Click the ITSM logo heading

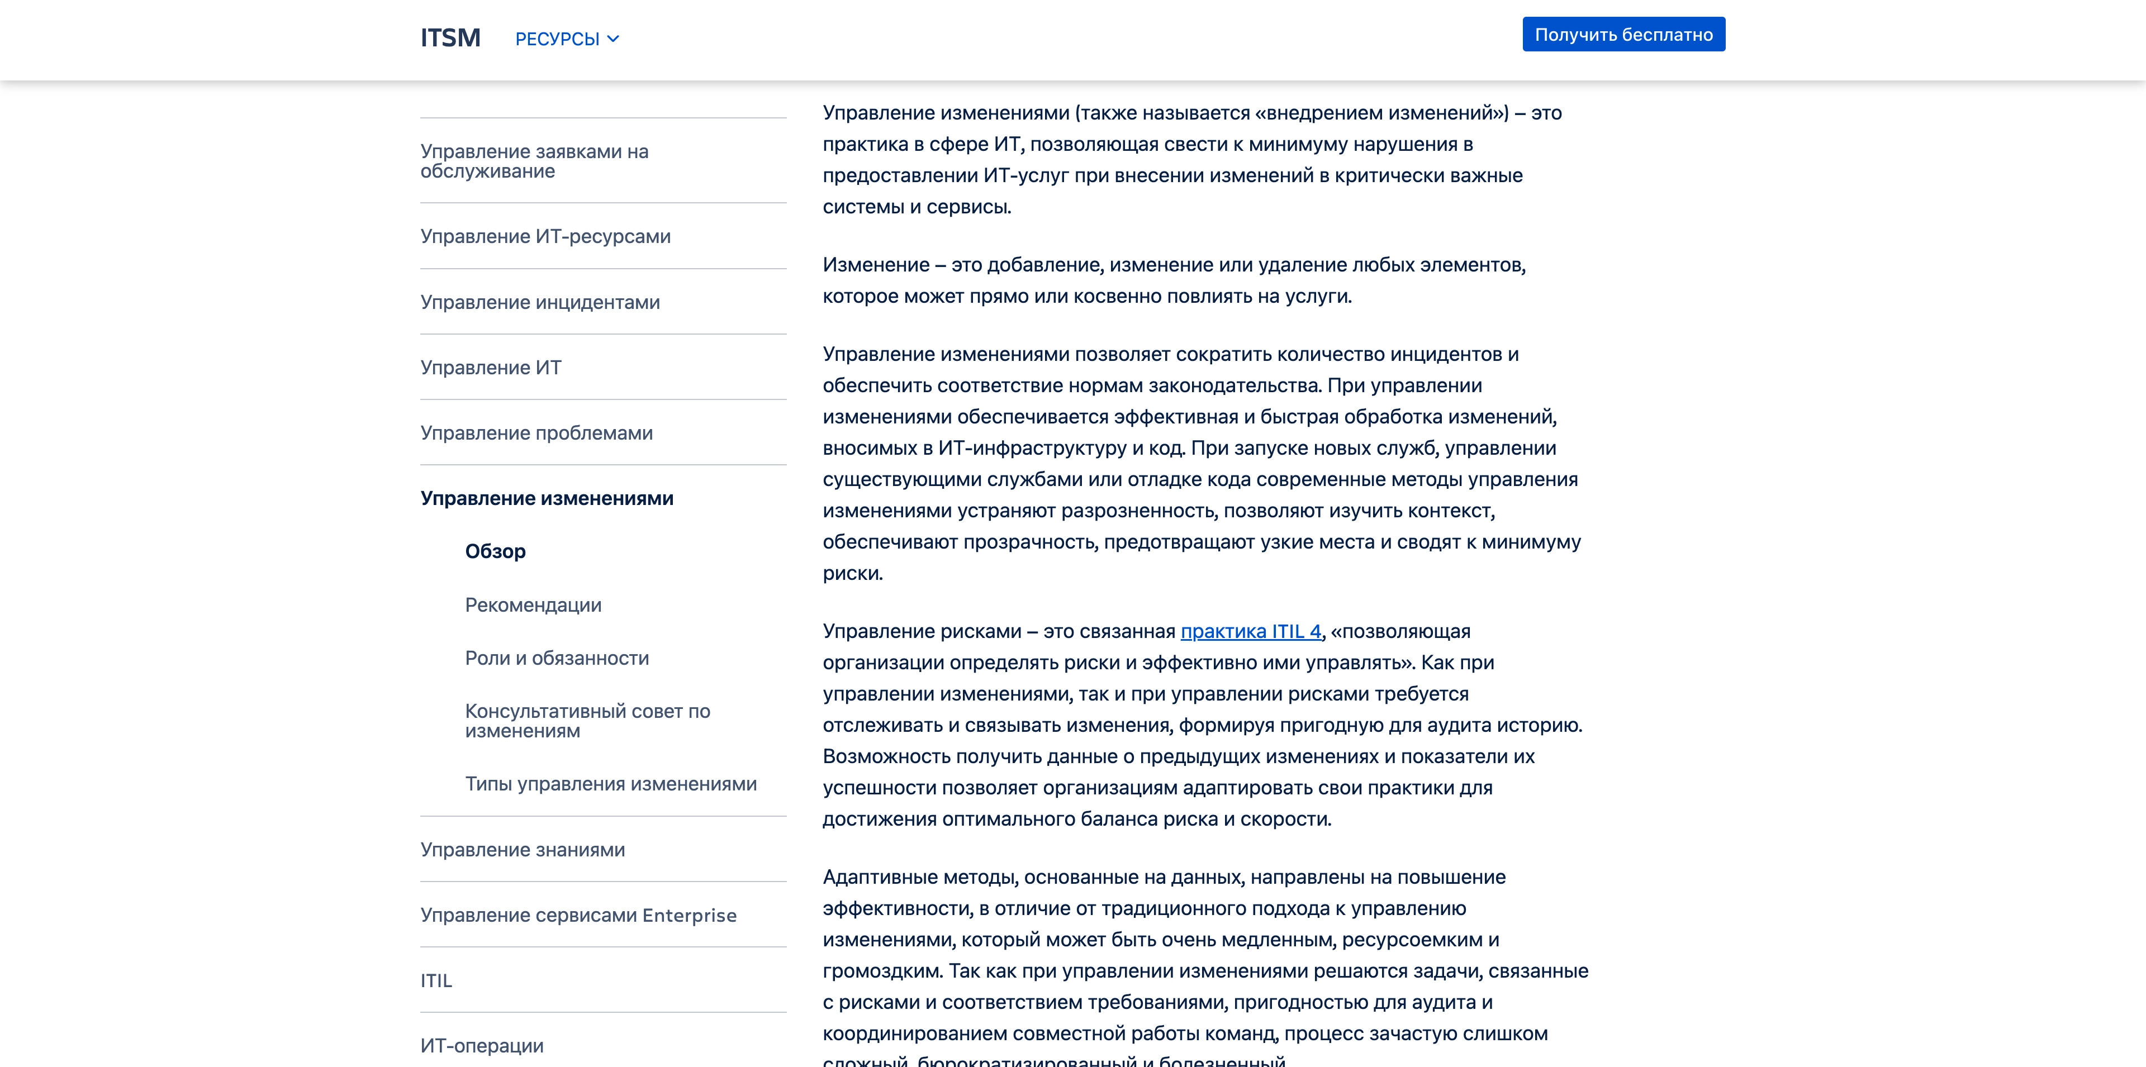(450, 37)
